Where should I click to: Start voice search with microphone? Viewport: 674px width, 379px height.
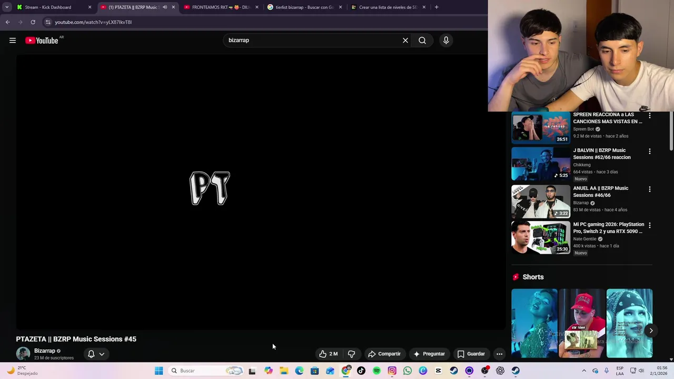point(446,41)
